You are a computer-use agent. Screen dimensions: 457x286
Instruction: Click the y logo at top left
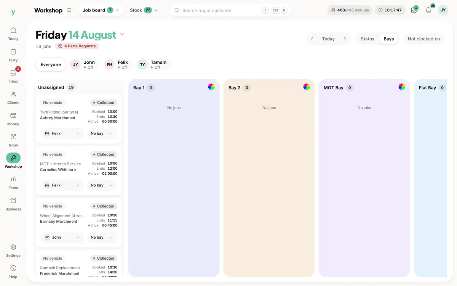coord(13,12)
